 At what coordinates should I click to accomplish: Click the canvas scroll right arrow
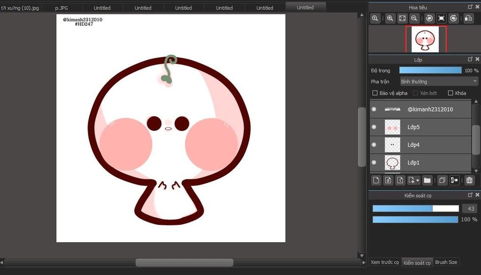(x=364, y=262)
